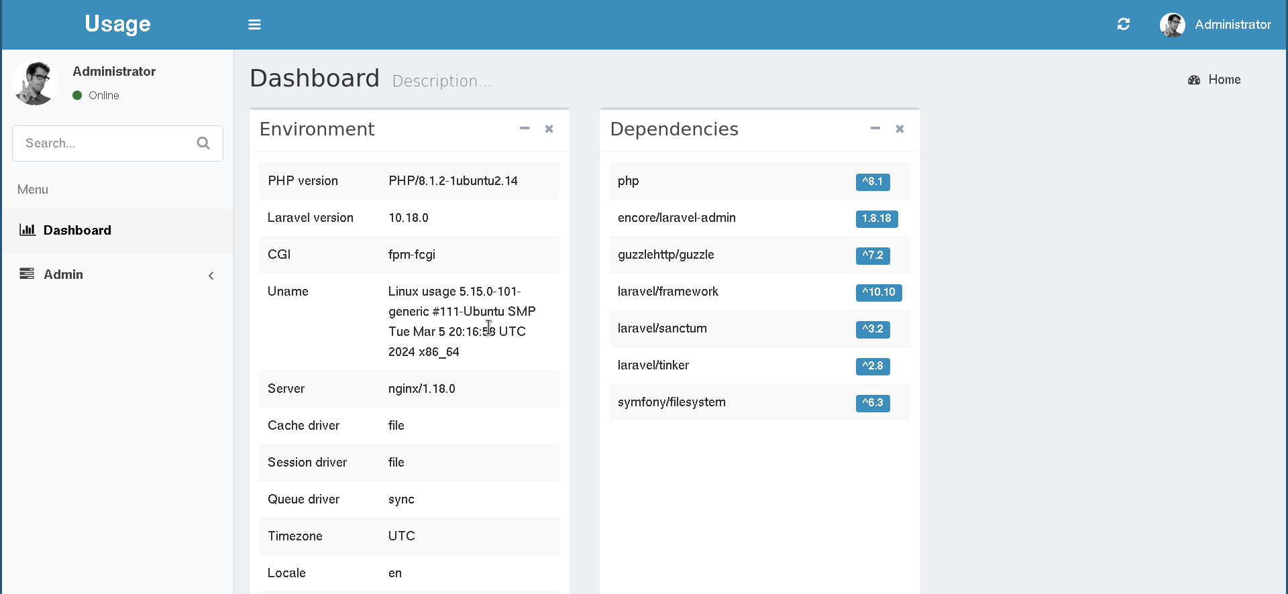The image size is (1288, 594).
Task: Click the Dashboard bar chart icon
Action: click(x=28, y=230)
